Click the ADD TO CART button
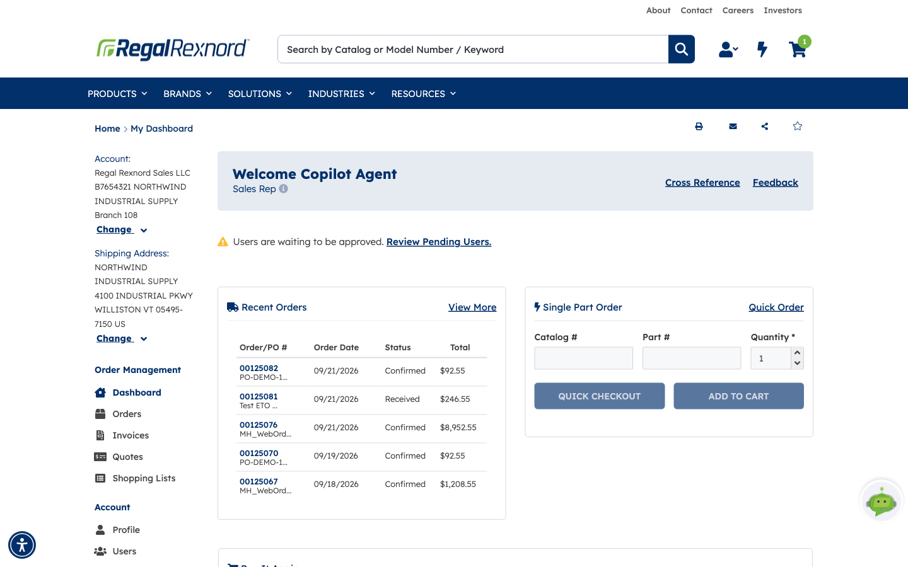Image resolution: width=908 pixels, height=567 pixels. [x=738, y=396]
